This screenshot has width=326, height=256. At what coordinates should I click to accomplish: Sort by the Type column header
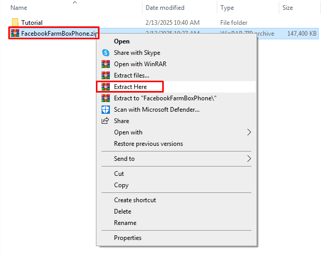tap(227, 8)
